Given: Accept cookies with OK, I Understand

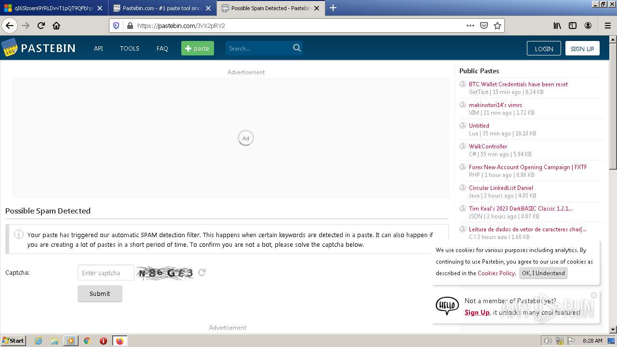Looking at the screenshot, I should pos(543,273).
